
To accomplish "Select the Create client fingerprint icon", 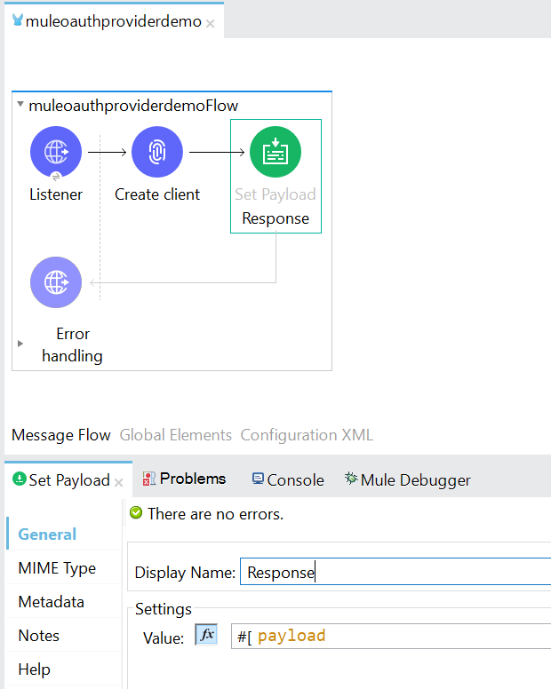I will [x=157, y=152].
